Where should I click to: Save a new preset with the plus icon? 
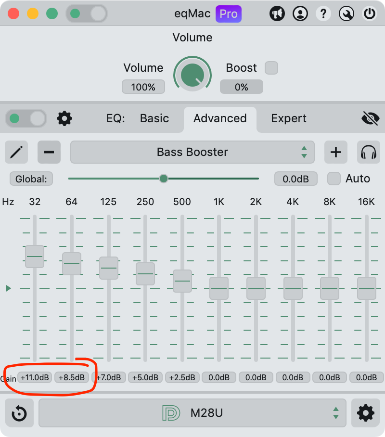point(335,152)
